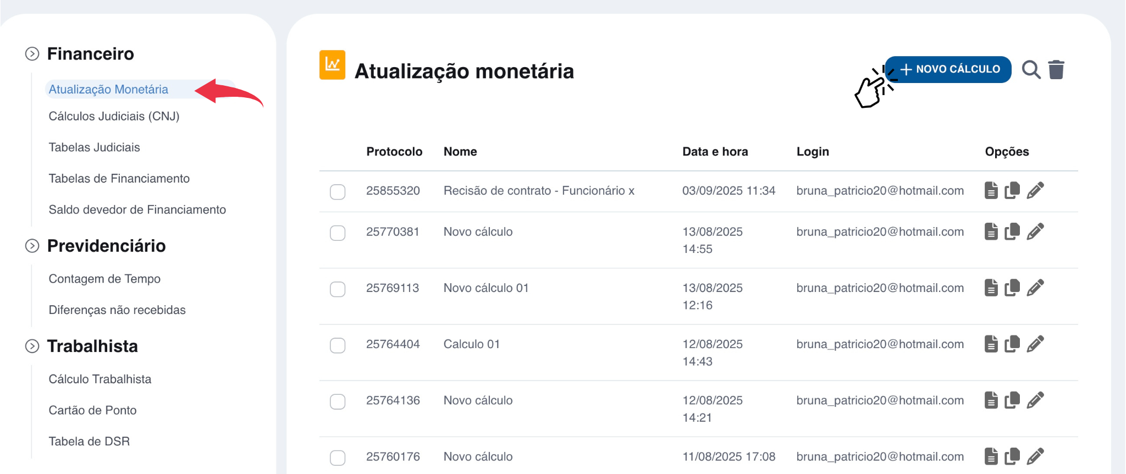Open Cálculos Judiciais (CNJ) menu item
The width and height of the screenshot is (1126, 474).
coord(114,117)
